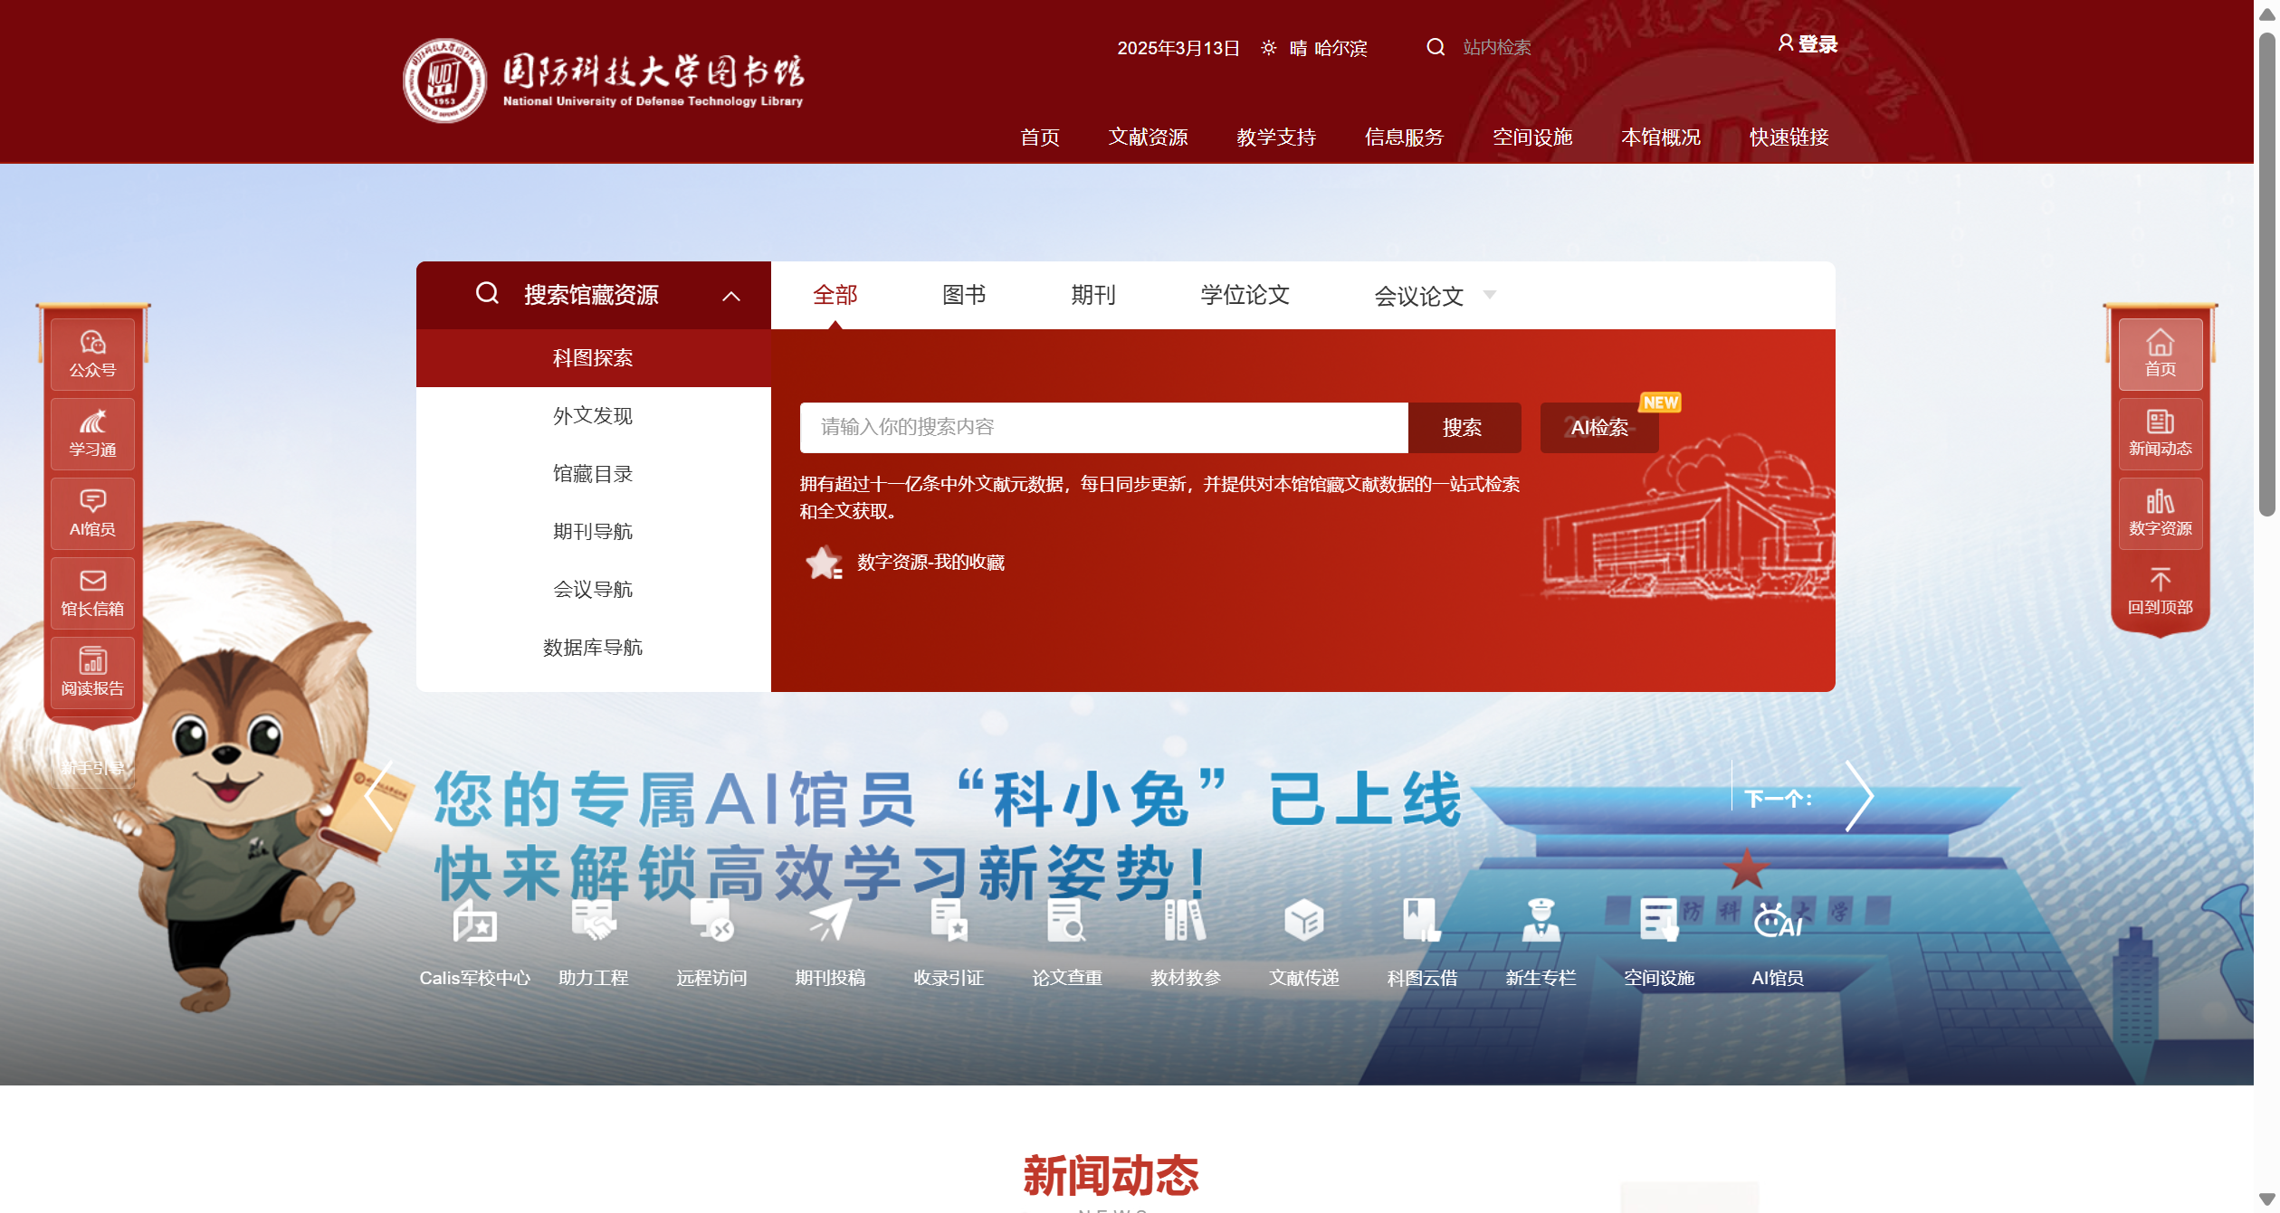Open the 文献资源 navigation menu
Image resolution: width=2280 pixels, height=1213 pixels.
(1148, 137)
